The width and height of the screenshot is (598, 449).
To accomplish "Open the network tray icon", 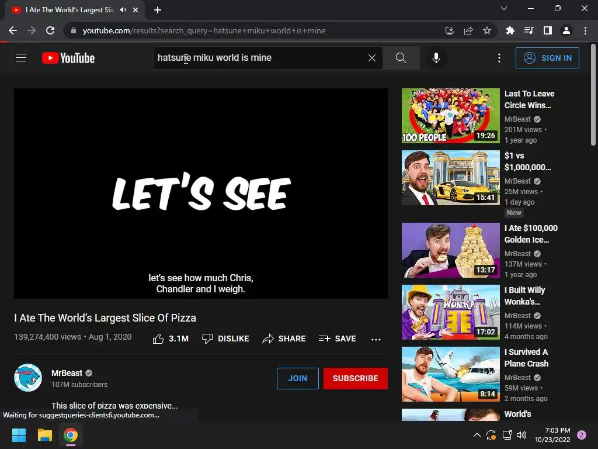I will (507, 435).
